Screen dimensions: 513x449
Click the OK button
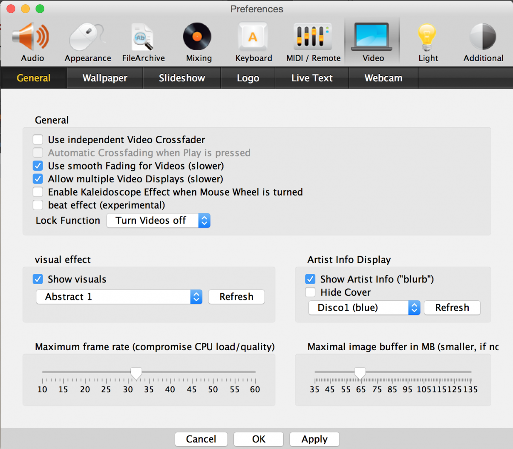[259, 439]
